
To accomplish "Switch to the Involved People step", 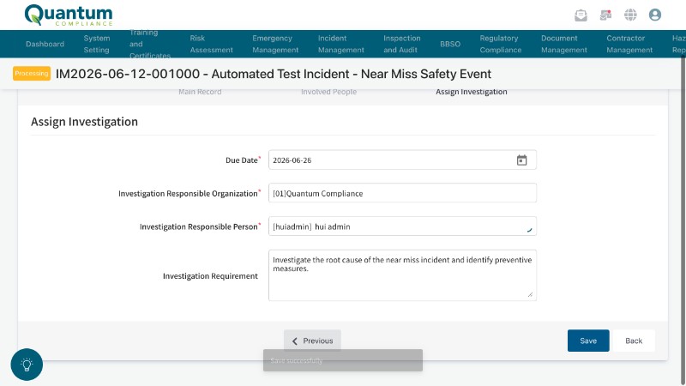I will [x=328, y=92].
